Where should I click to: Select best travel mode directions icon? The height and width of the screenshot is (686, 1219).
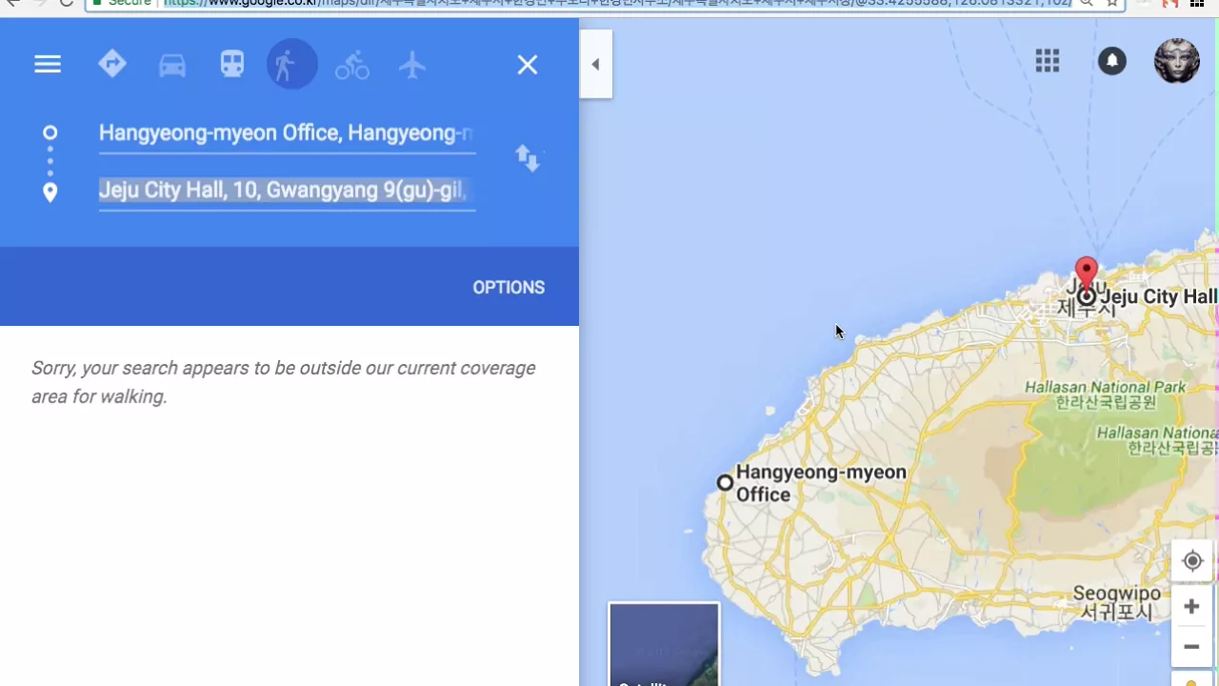[x=112, y=65]
